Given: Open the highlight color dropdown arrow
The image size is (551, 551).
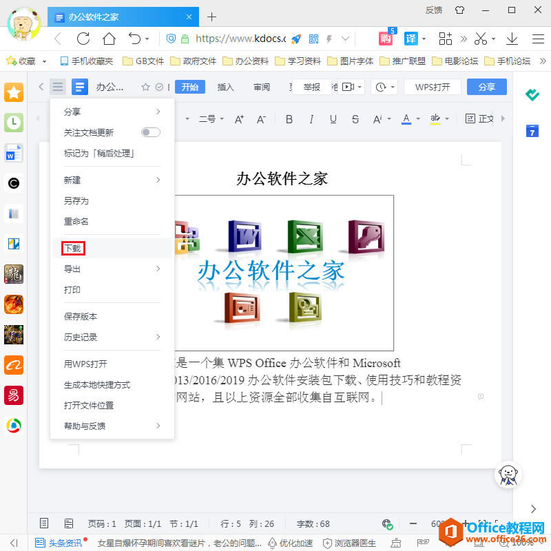Looking at the screenshot, I should [x=447, y=119].
